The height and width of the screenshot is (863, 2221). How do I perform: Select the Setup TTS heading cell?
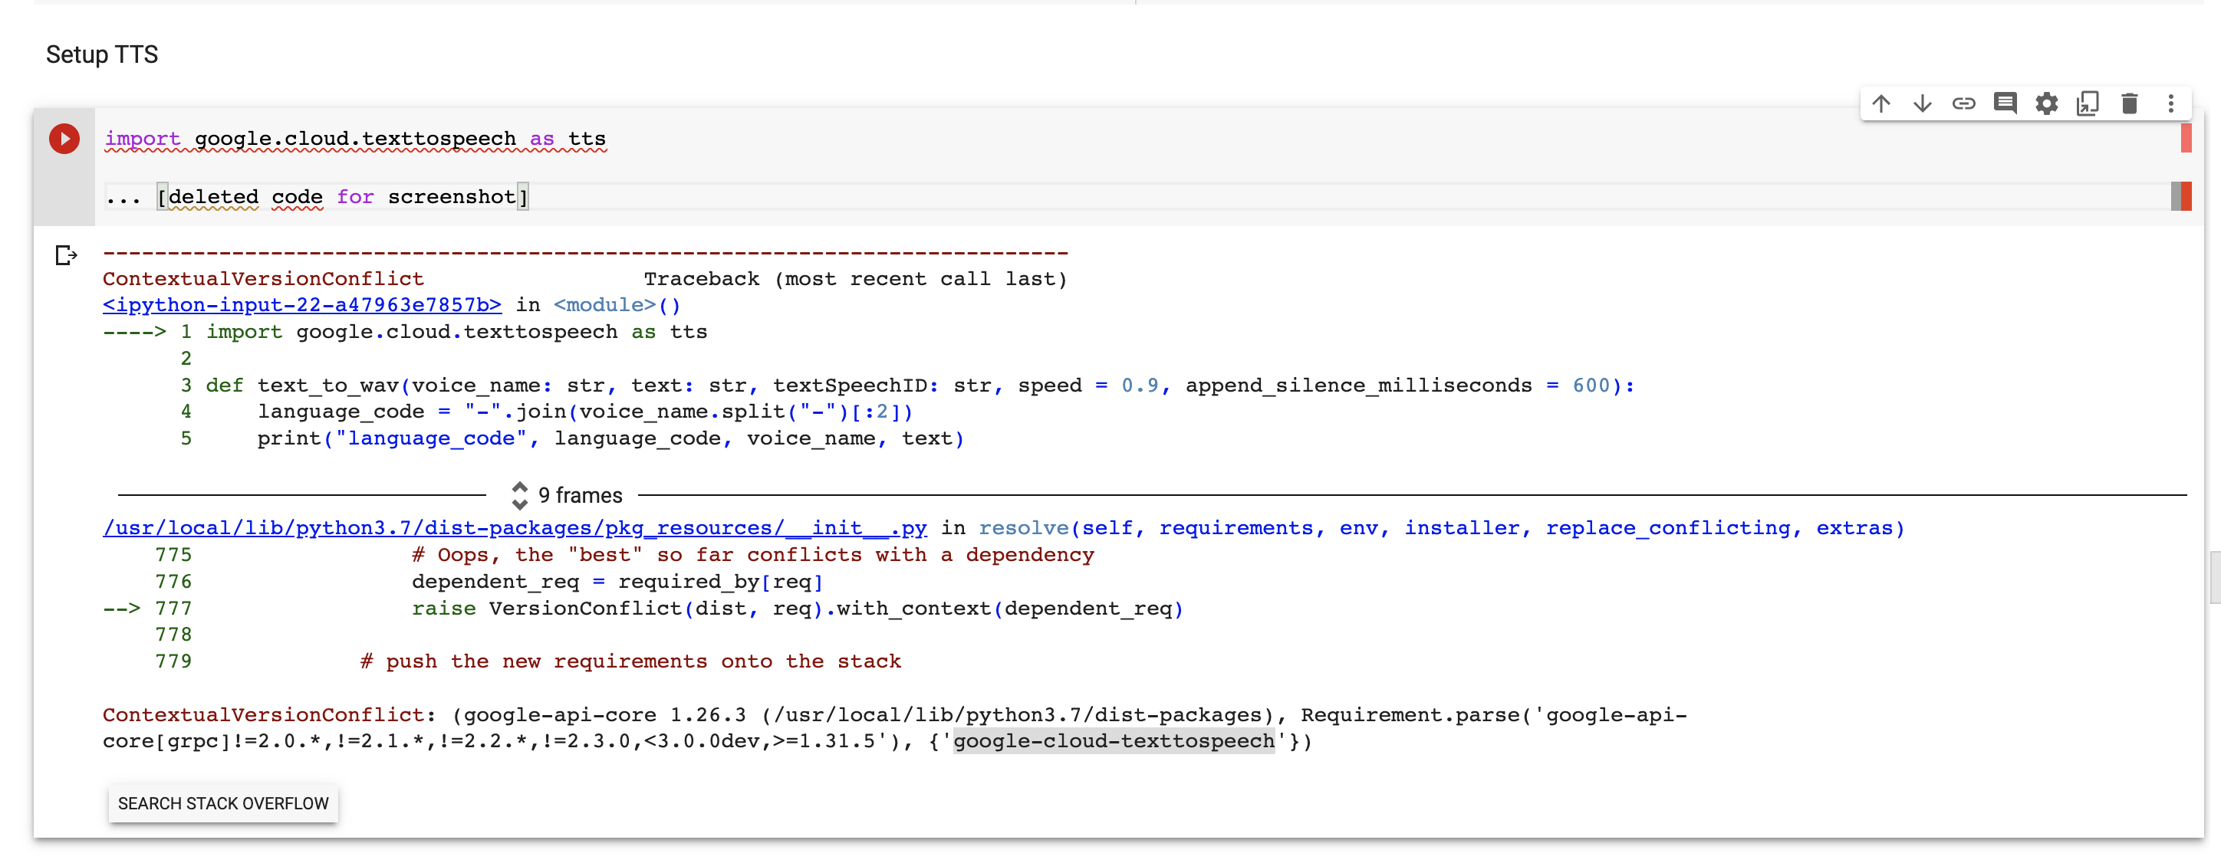click(102, 55)
